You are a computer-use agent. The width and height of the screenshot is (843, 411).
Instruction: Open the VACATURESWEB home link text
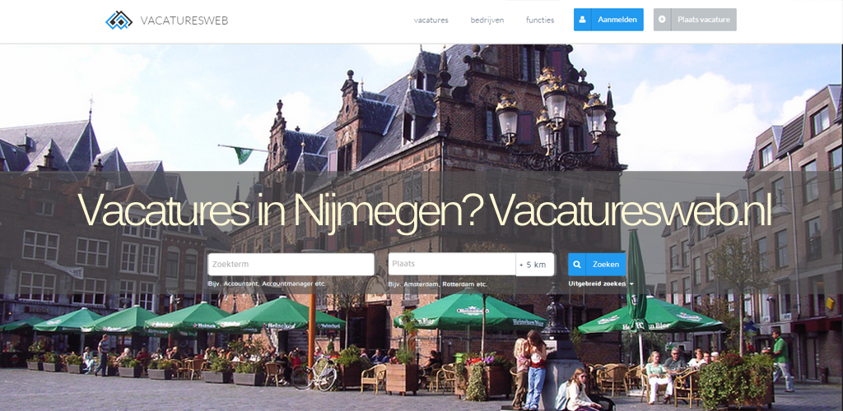click(184, 21)
